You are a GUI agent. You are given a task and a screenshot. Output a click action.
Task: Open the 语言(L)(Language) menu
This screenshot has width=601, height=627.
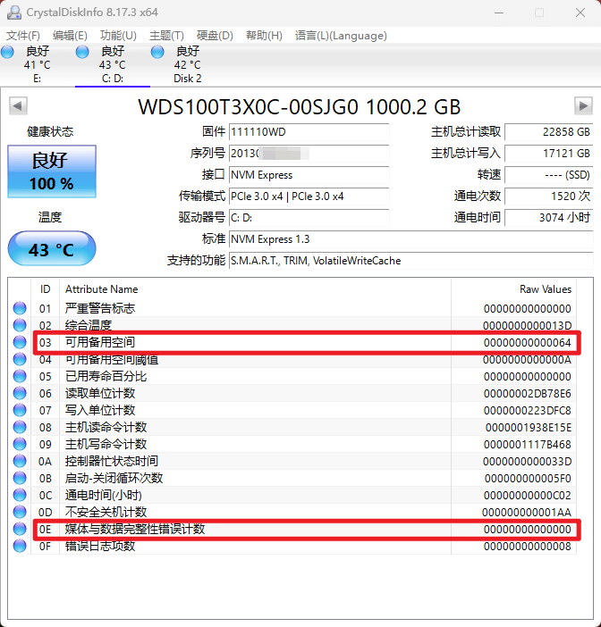(x=341, y=36)
